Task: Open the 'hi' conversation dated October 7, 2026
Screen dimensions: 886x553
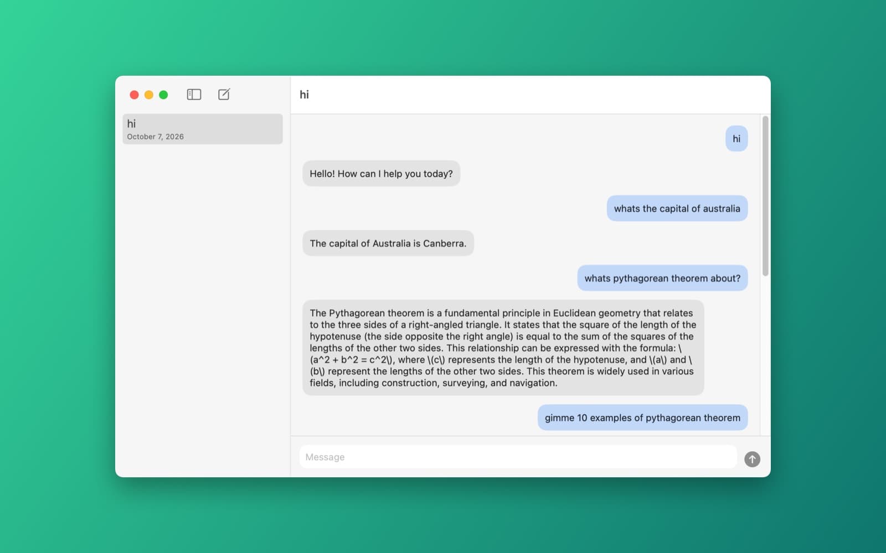Action: (x=203, y=129)
